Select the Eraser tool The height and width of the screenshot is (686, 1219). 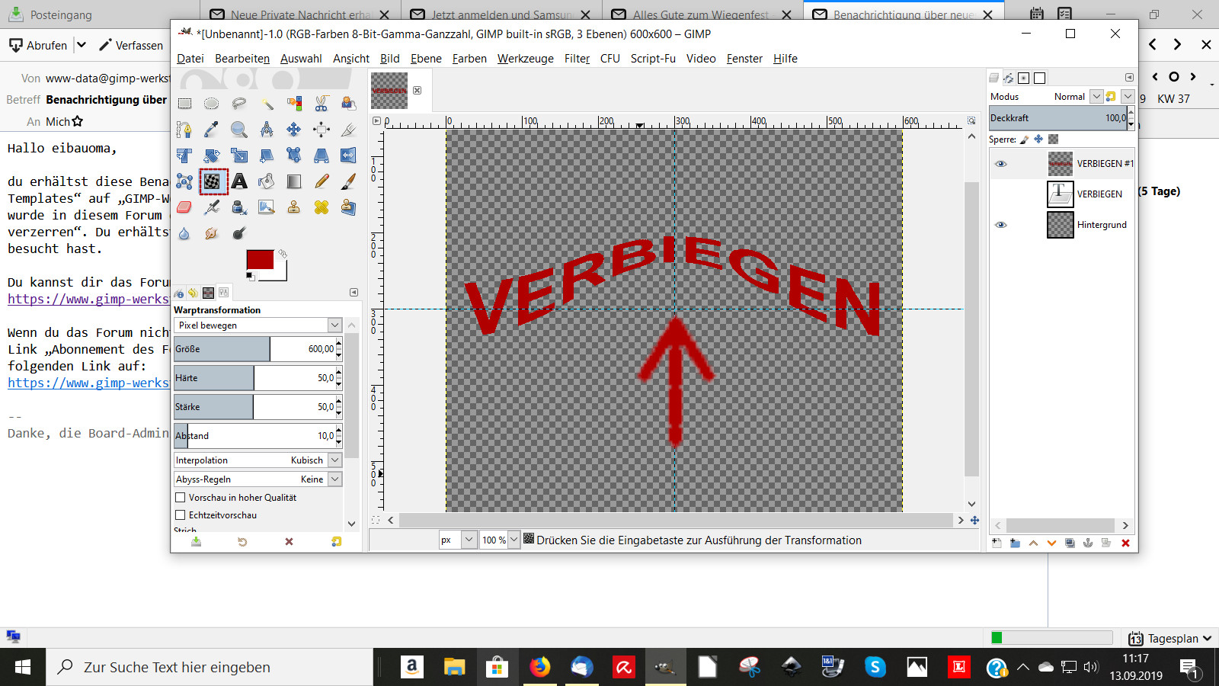pyautogui.click(x=184, y=207)
